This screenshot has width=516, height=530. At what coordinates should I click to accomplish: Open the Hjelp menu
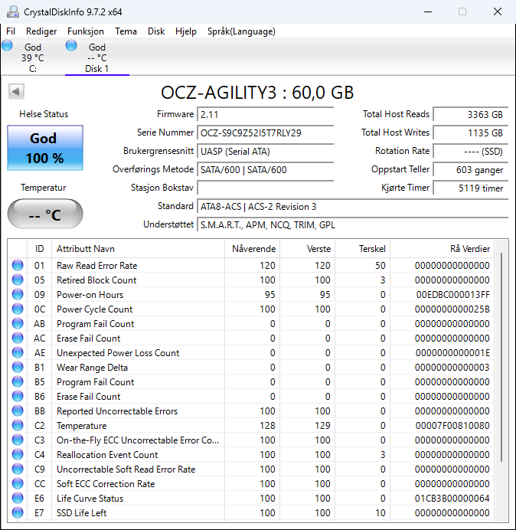click(x=186, y=31)
